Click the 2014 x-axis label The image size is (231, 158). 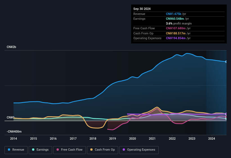coord(14,139)
